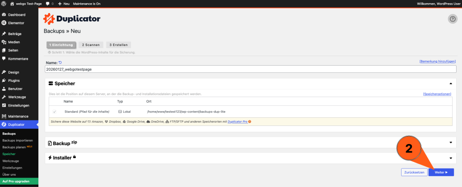This screenshot has height=187, width=462.
Task: Click Bemerkung hinzufügen link
Action: coord(438,61)
